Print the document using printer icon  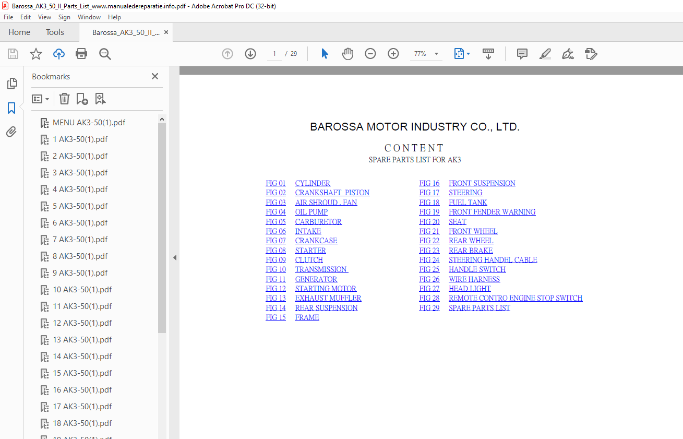click(x=81, y=54)
